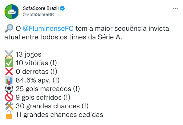Image resolution: width=183 pixels, height=125 pixels.
Task: Click the SofaScore Brazil display name
Action: click(x=41, y=8)
